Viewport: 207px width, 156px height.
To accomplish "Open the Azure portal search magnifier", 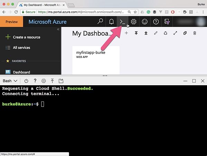I will 100,21.
